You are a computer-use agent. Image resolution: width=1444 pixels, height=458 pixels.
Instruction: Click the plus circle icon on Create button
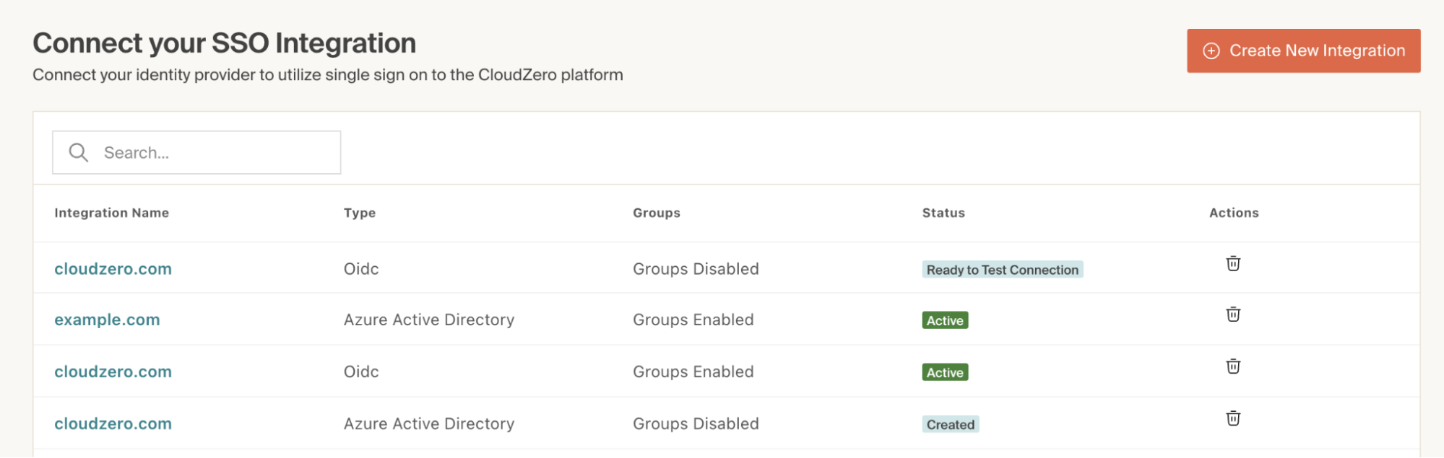1211,50
